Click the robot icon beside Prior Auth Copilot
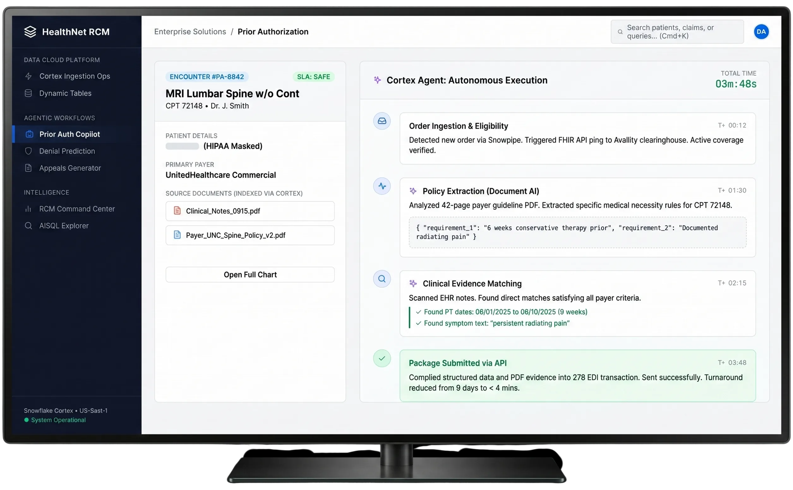793x490 pixels. pos(29,134)
